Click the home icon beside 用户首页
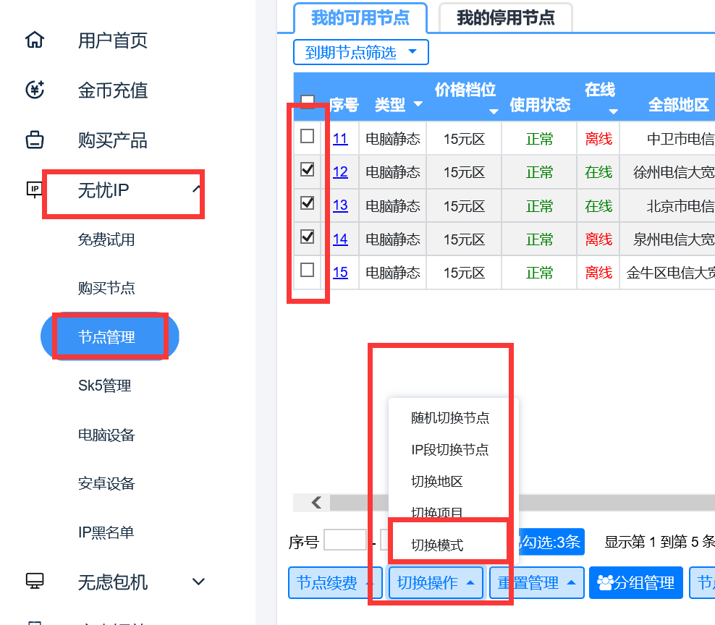 (x=35, y=40)
